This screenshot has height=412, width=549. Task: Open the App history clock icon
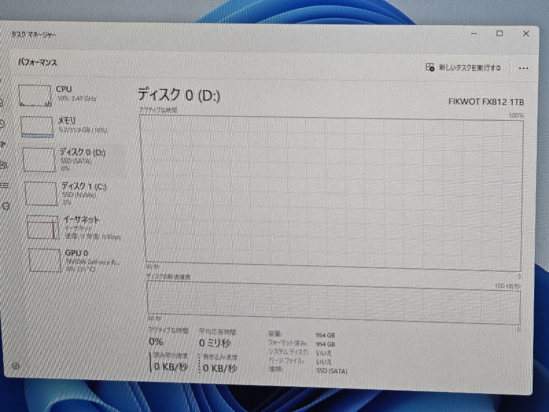[2, 124]
